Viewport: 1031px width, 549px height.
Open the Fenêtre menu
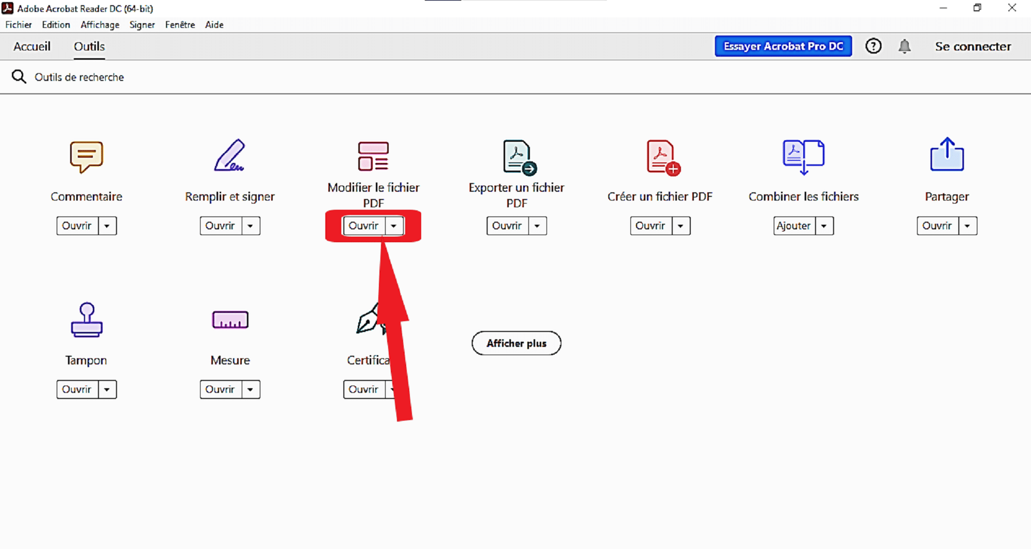[180, 25]
